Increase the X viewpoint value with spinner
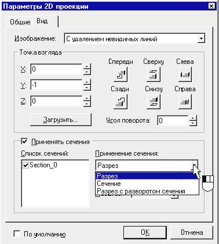This screenshot has width=219, height=244. click(x=87, y=66)
